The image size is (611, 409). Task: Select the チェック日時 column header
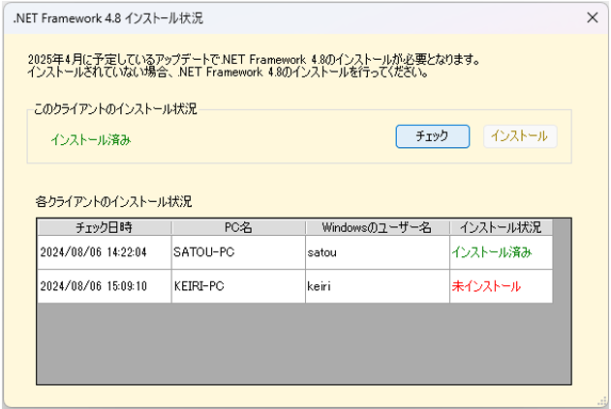coord(104,227)
